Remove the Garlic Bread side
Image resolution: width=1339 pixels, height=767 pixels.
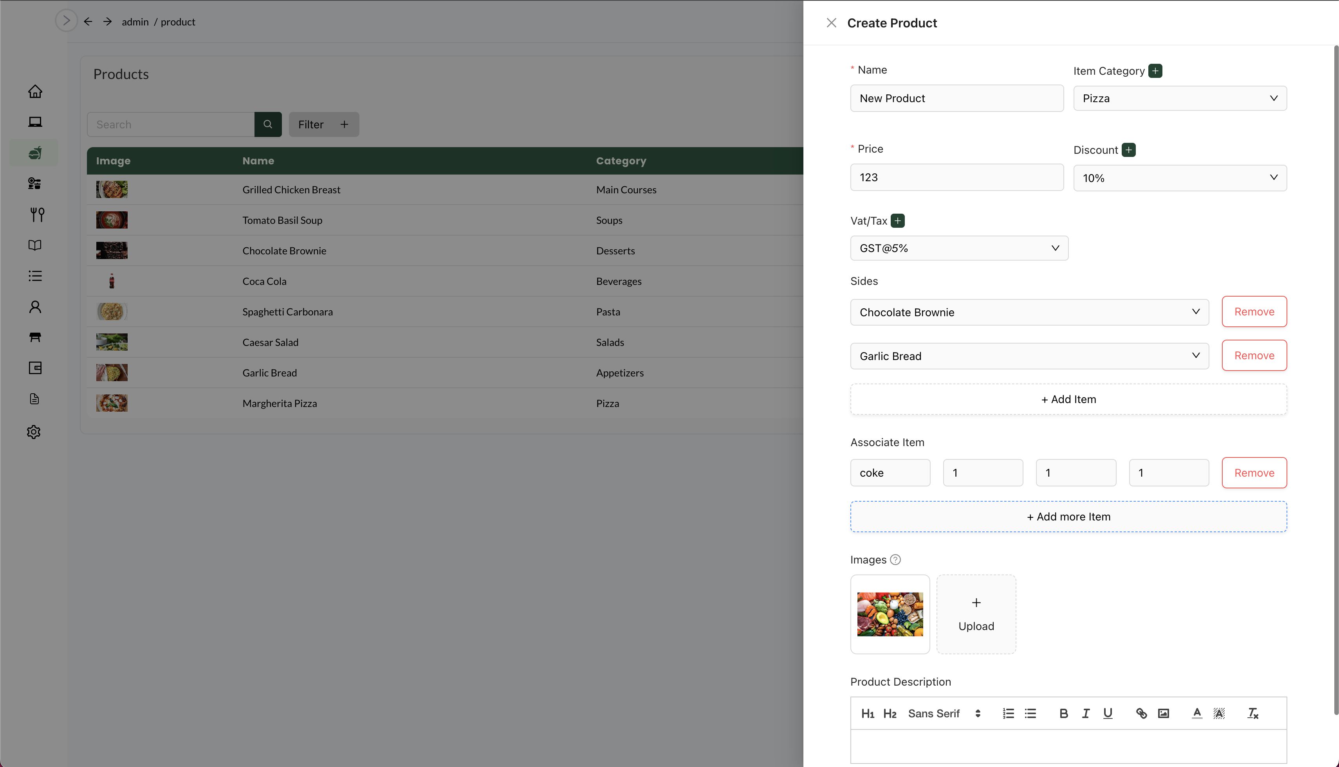point(1254,356)
